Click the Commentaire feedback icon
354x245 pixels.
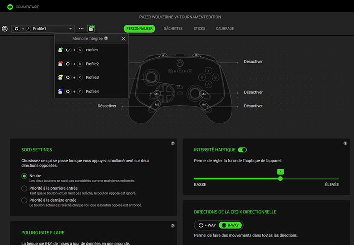click(10, 7)
